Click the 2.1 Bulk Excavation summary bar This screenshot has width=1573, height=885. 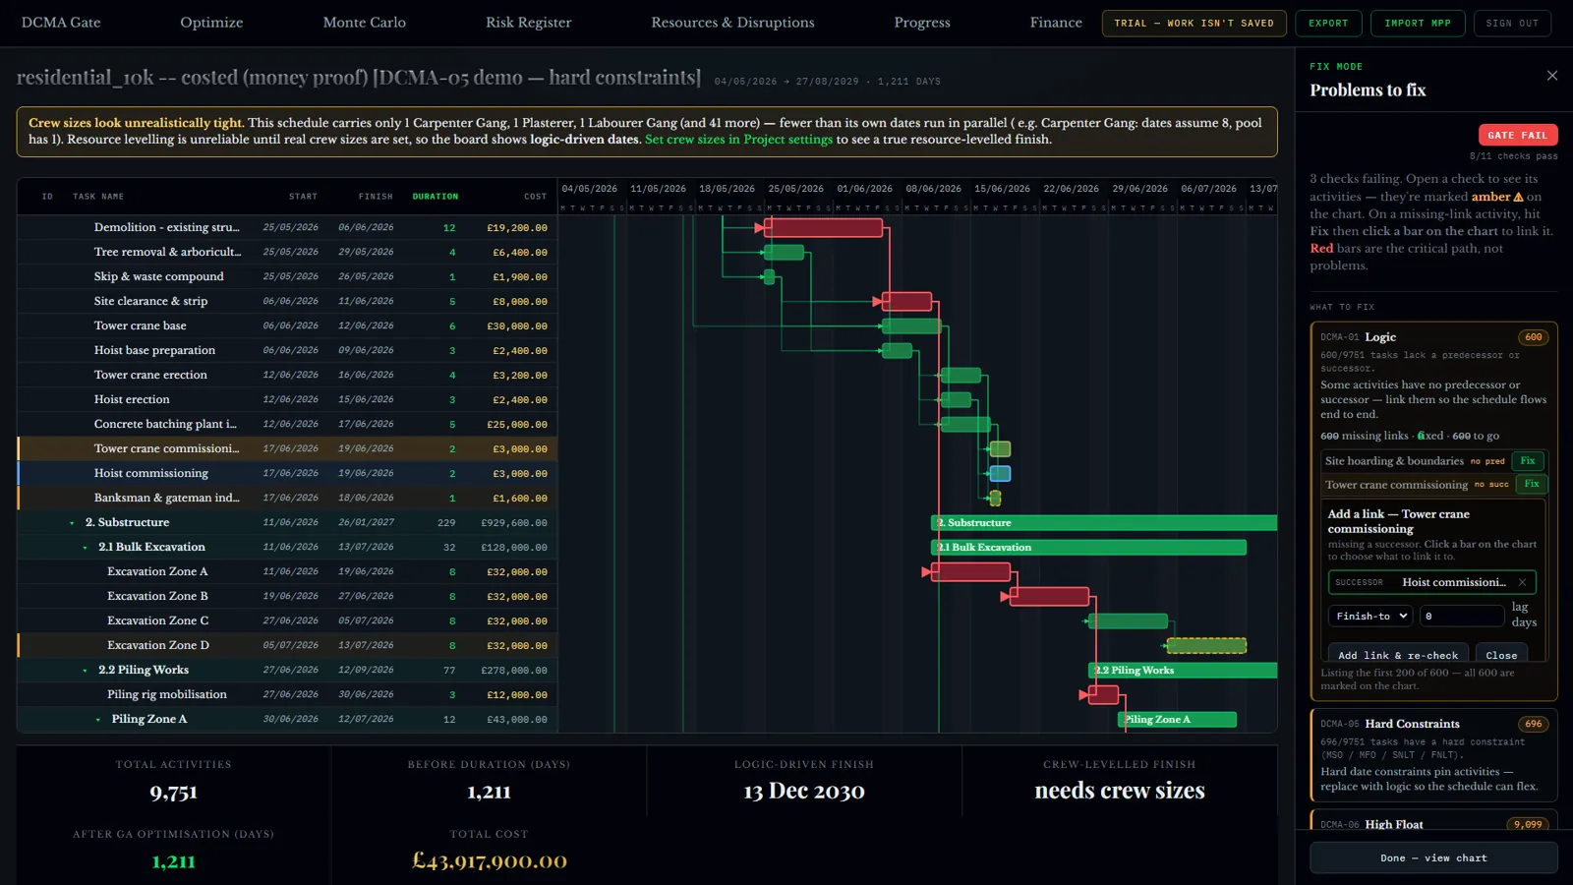[1088, 548]
